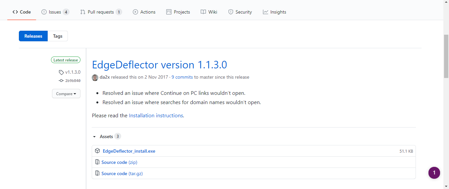Open EdgeDeflector version 1.1.3.0 release title
Viewport: 449px width, 189px height.
click(160, 64)
